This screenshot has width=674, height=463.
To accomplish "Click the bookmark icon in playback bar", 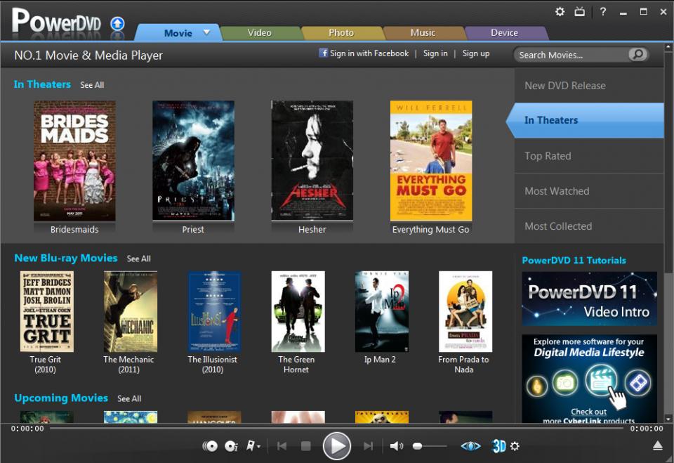I will click(x=251, y=446).
